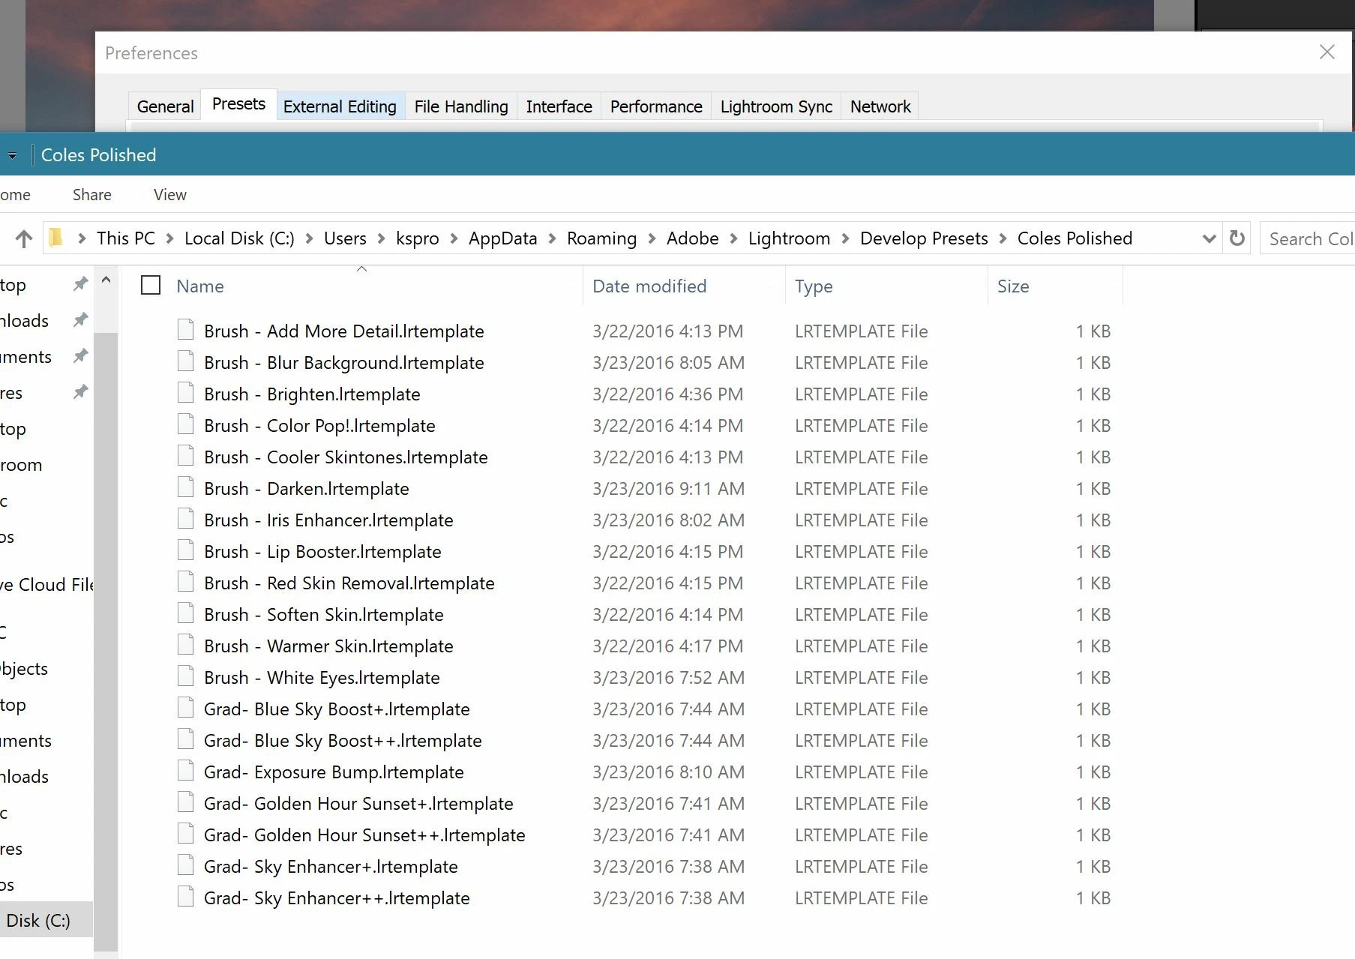The height and width of the screenshot is (959, 1355).
Task: Switch to Performance tab in Preferences
Action: (656, 106)
